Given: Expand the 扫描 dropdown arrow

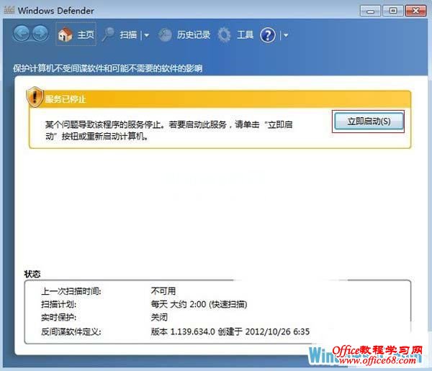Looking at the screenshot, I should pos(147,35).
